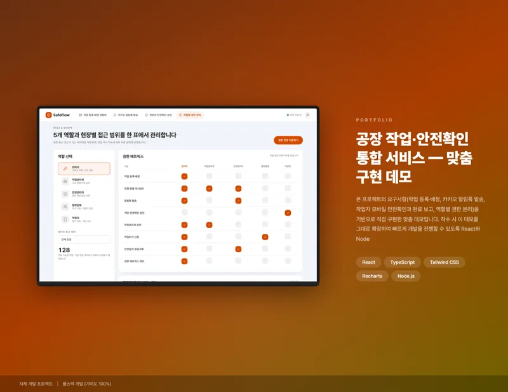Select the 관리자 role card
This screenshot has width=508, height=392.
click(x=84, y=168)
